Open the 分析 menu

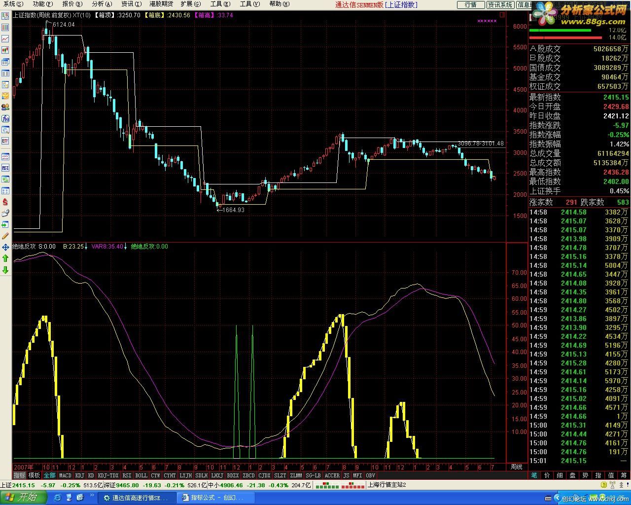coord(102,4)
